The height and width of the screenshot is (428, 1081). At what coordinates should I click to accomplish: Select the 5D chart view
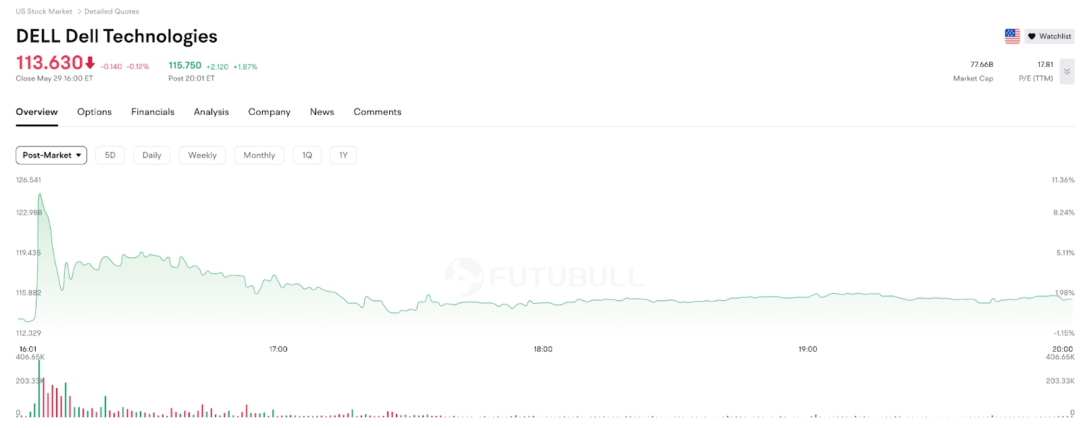(x=110, y=155)
